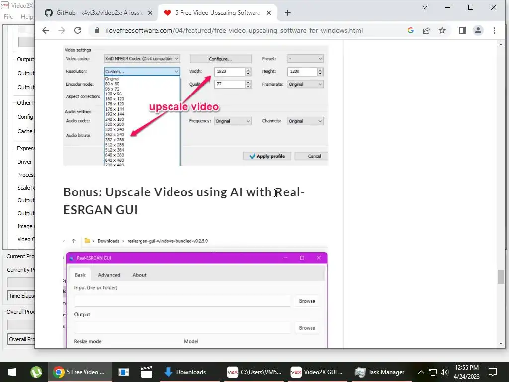Close the 5 Free Video Upscaling tab

tap(269, 13)
